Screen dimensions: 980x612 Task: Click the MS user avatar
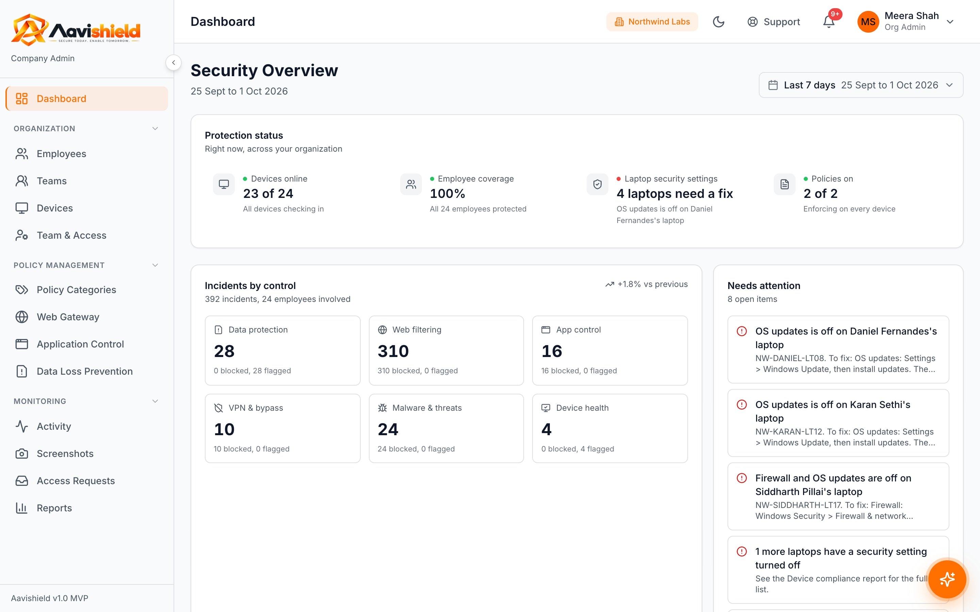[x=868, y=22]
